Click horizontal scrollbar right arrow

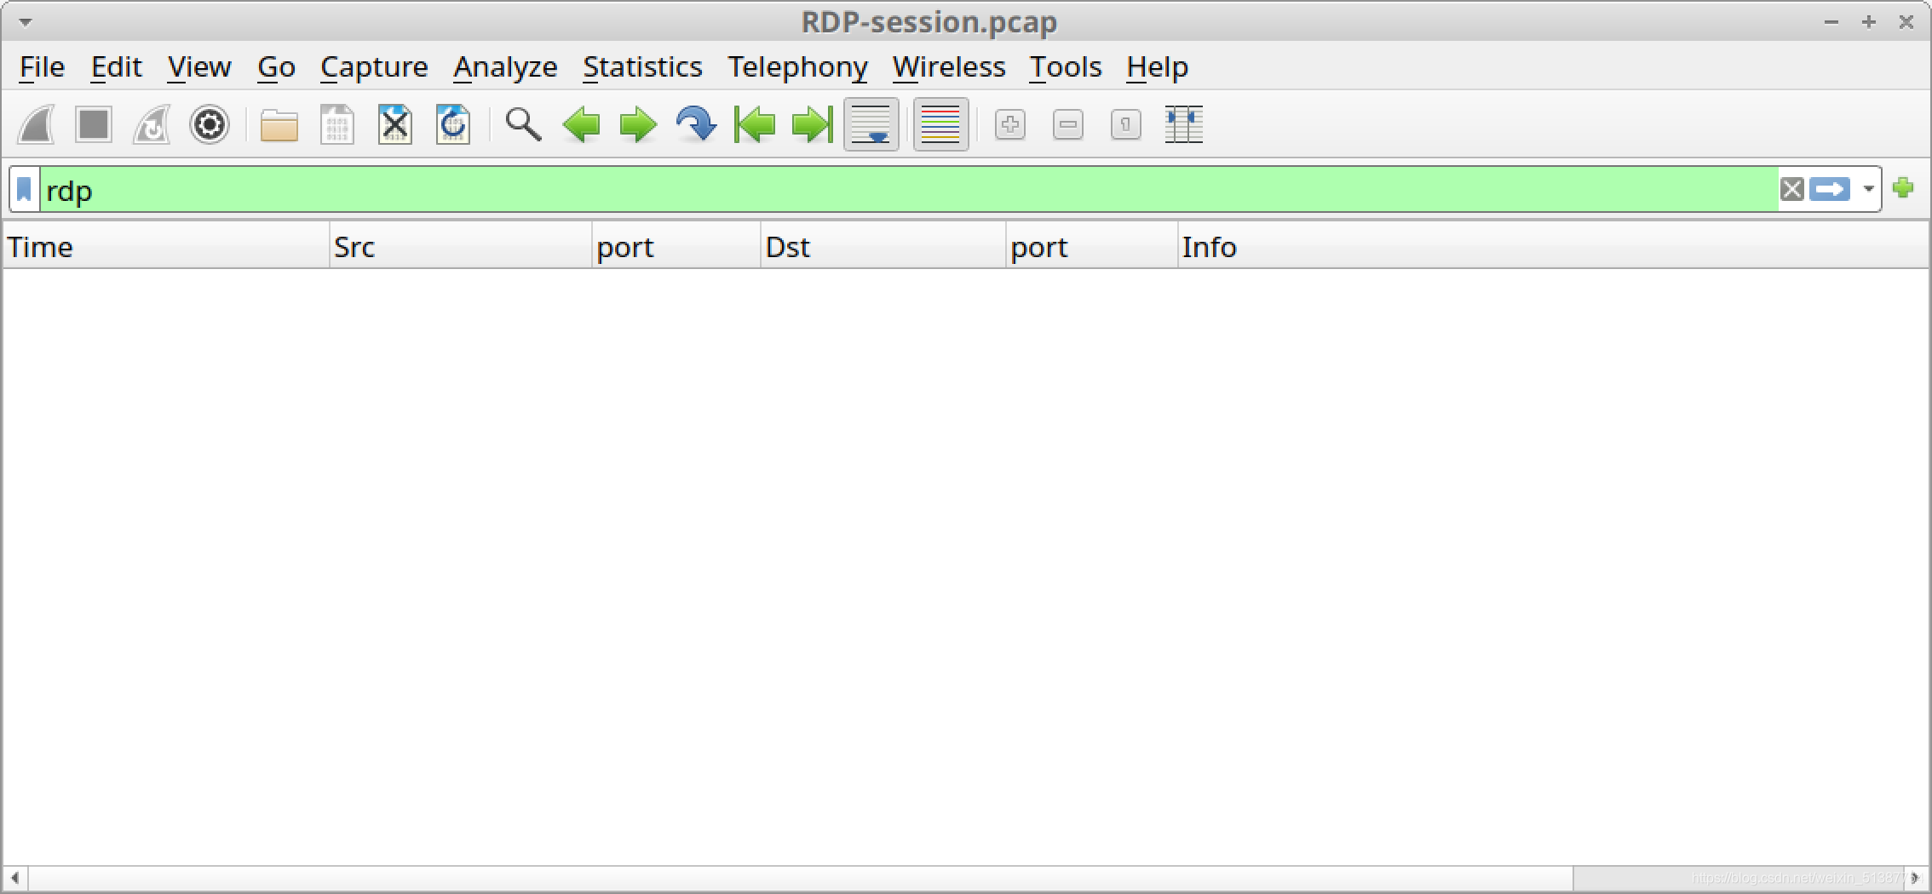(x=1915, y=877)
